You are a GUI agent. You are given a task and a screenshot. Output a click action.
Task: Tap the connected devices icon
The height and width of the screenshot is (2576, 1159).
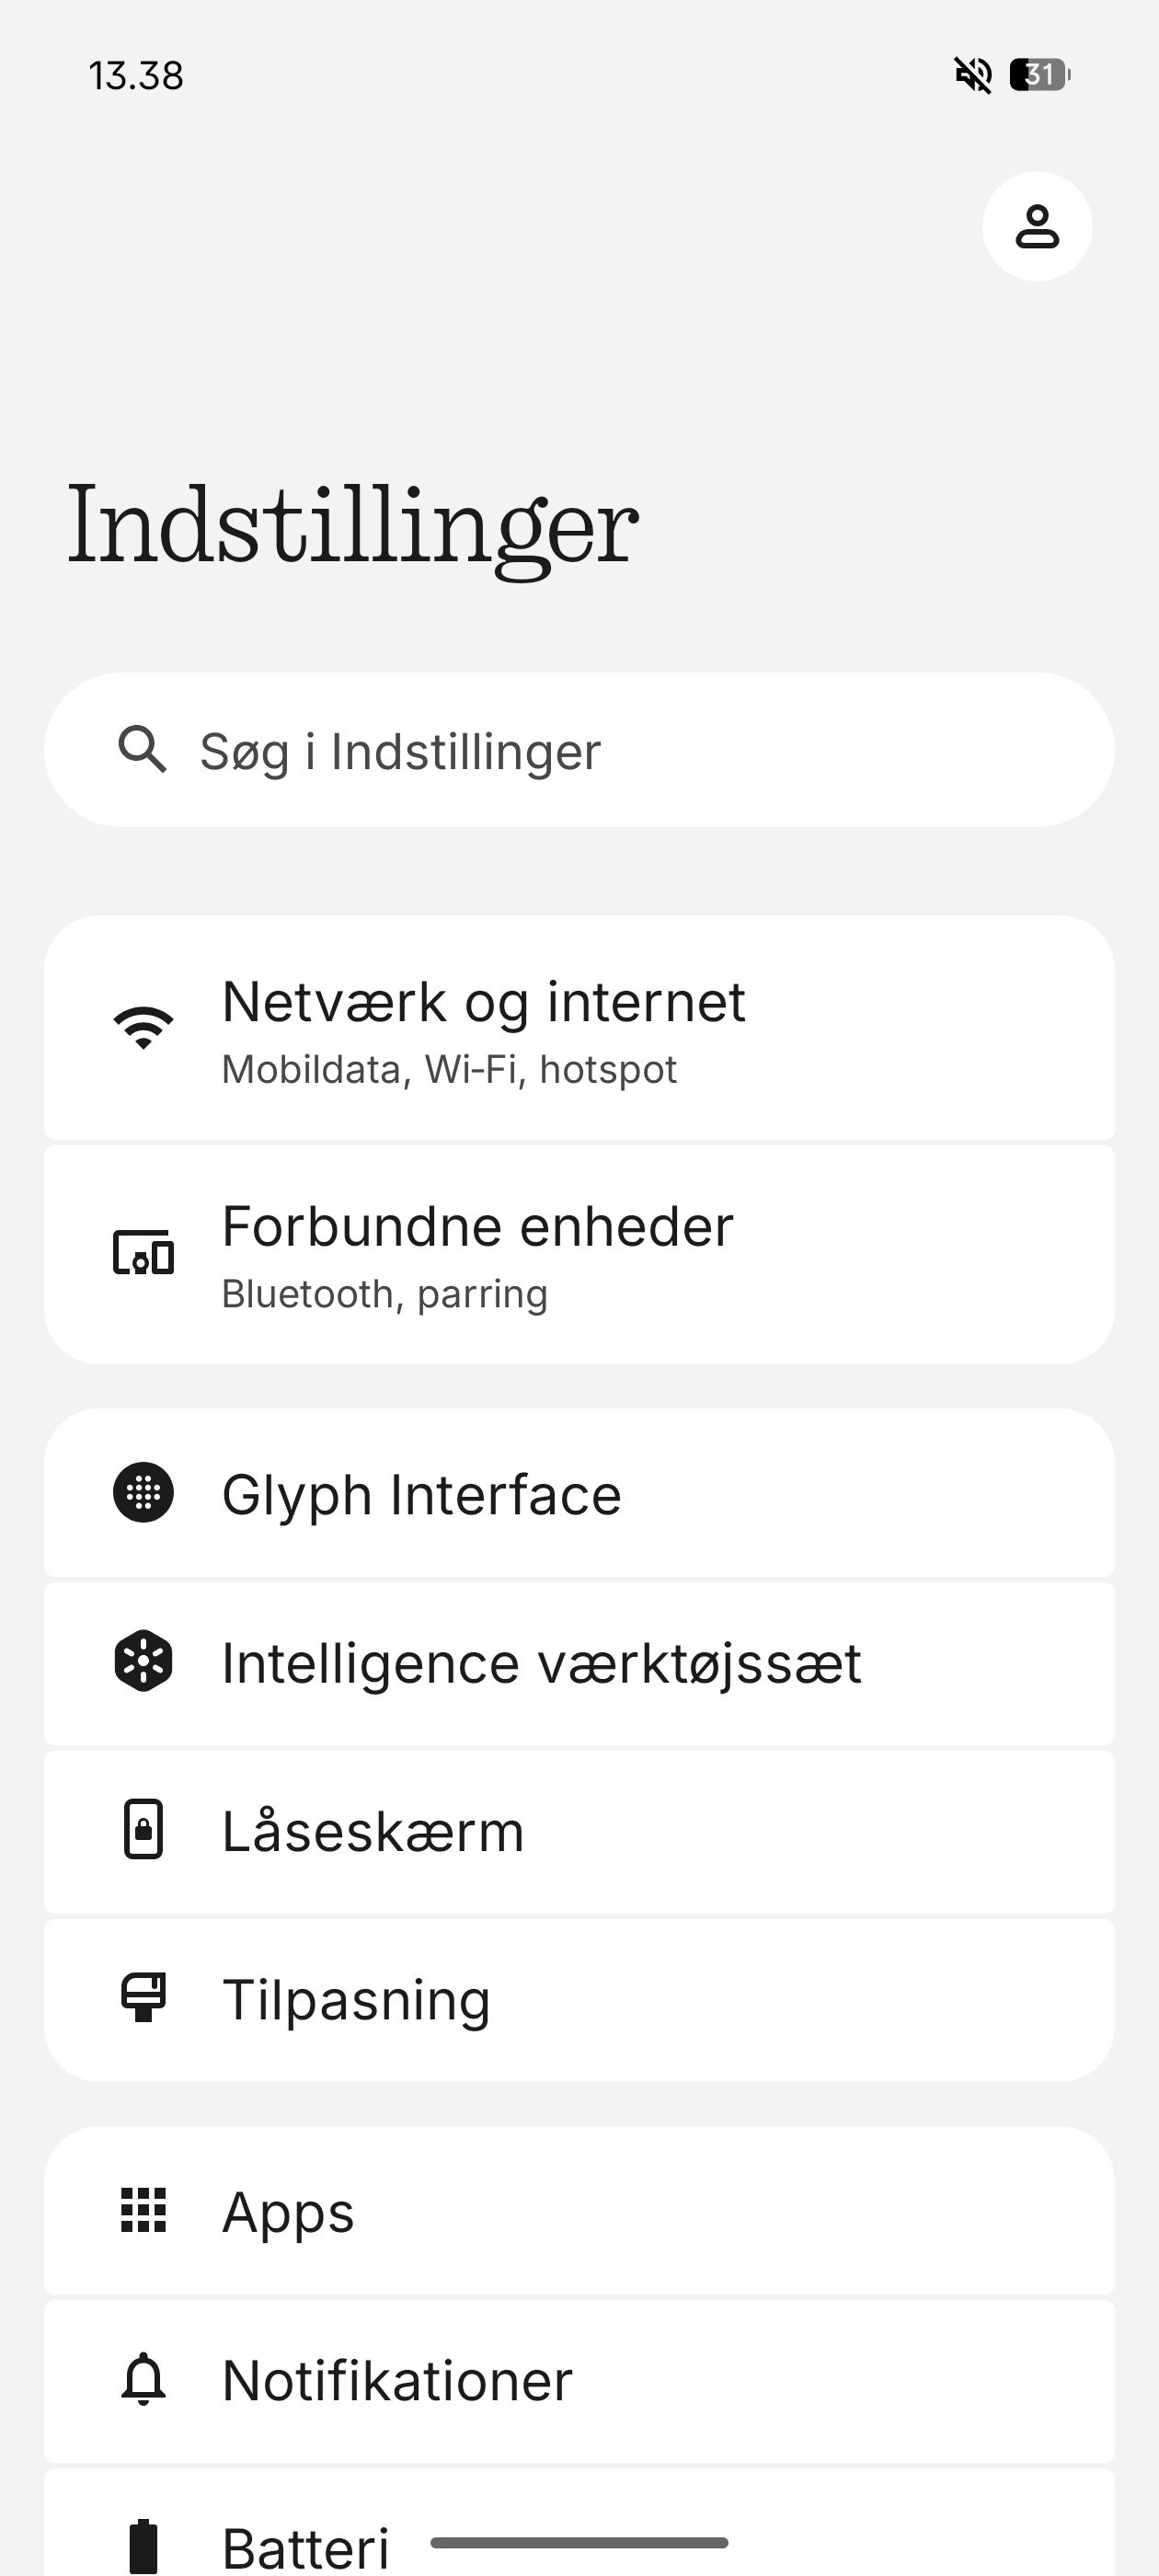(x=143, y=1253)
